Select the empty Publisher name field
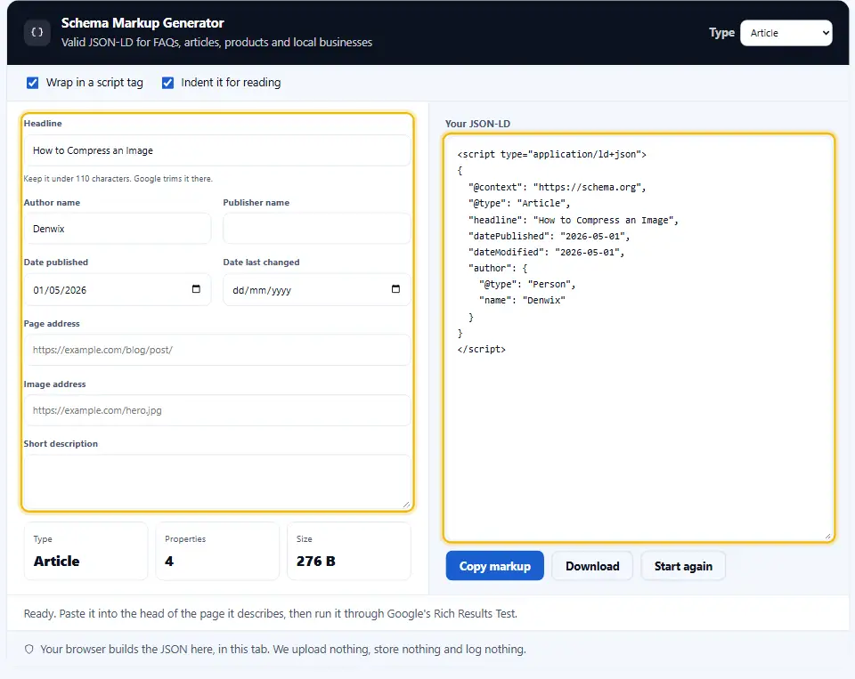The image size is (855, 679). [x=317, y=229]
